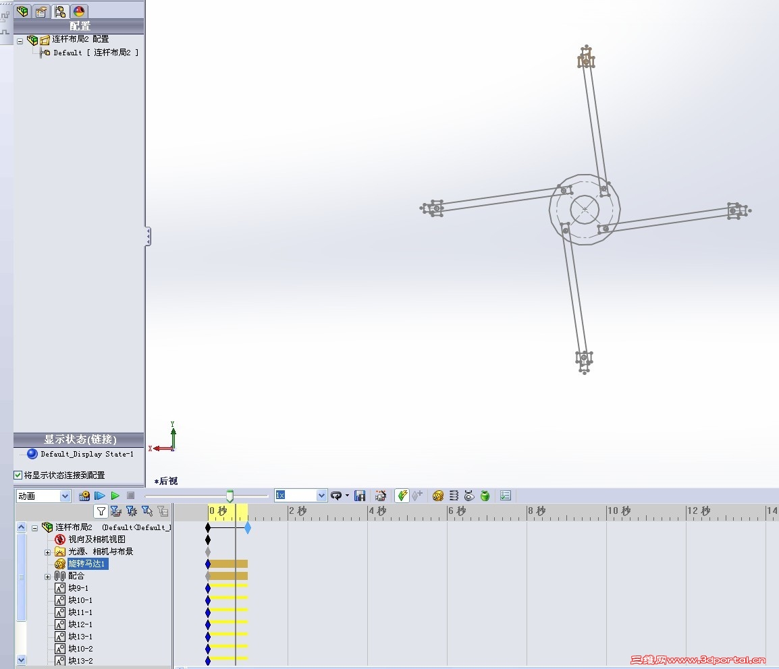Select 旋转马达1 in motion tree
The width and height of the screenshot is (779, 669).
coord(87,563)
